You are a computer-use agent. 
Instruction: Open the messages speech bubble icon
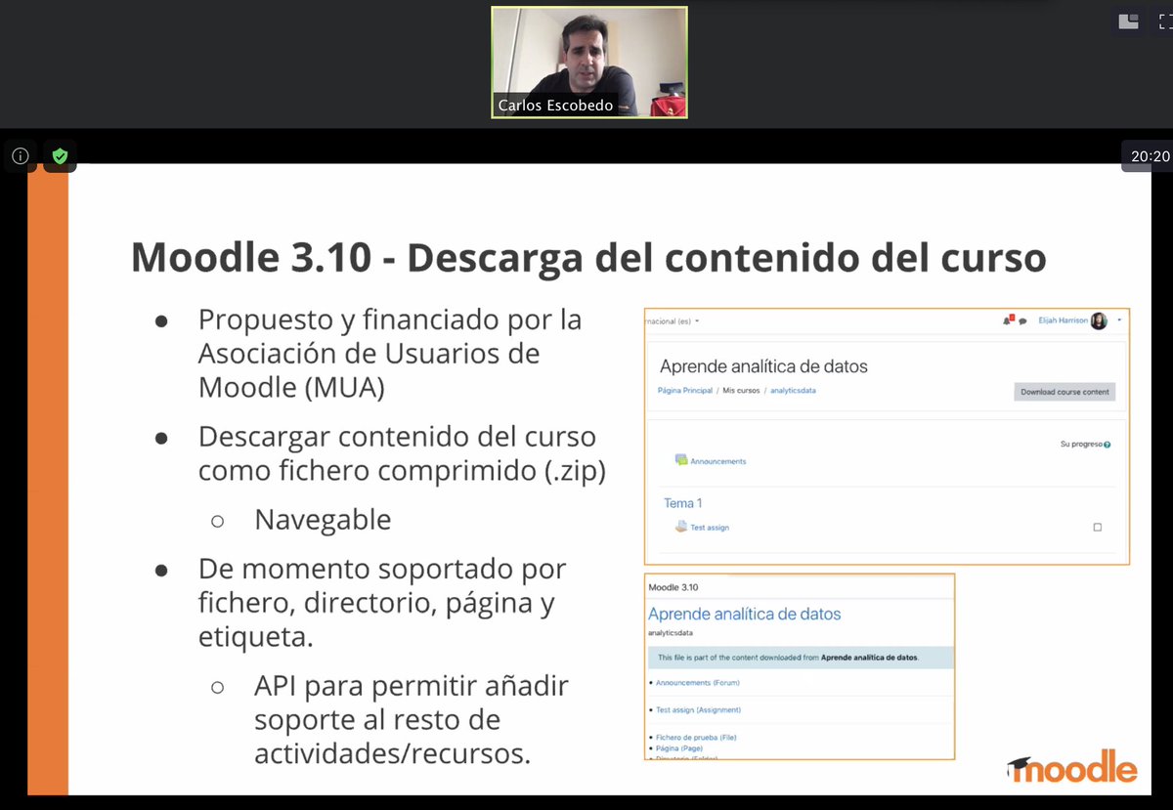pyautogui.click(x=1022, y=320)
